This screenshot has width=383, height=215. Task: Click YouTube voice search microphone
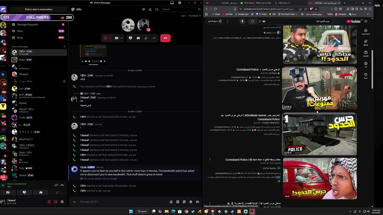click(242, 21)
